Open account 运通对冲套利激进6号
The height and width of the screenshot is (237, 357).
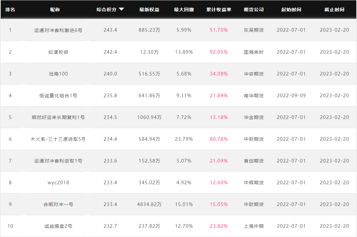tap(58, 30)
